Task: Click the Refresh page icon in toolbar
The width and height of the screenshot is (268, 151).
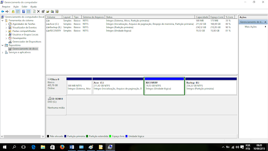Action: [34, 11]
